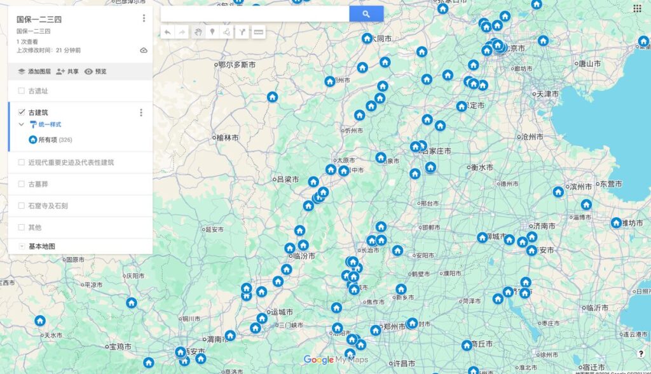This screenshot has width=651, height=374.
Task: Click the blue search magnifier button
Action: pyautogui.click(x=366, y=14)
